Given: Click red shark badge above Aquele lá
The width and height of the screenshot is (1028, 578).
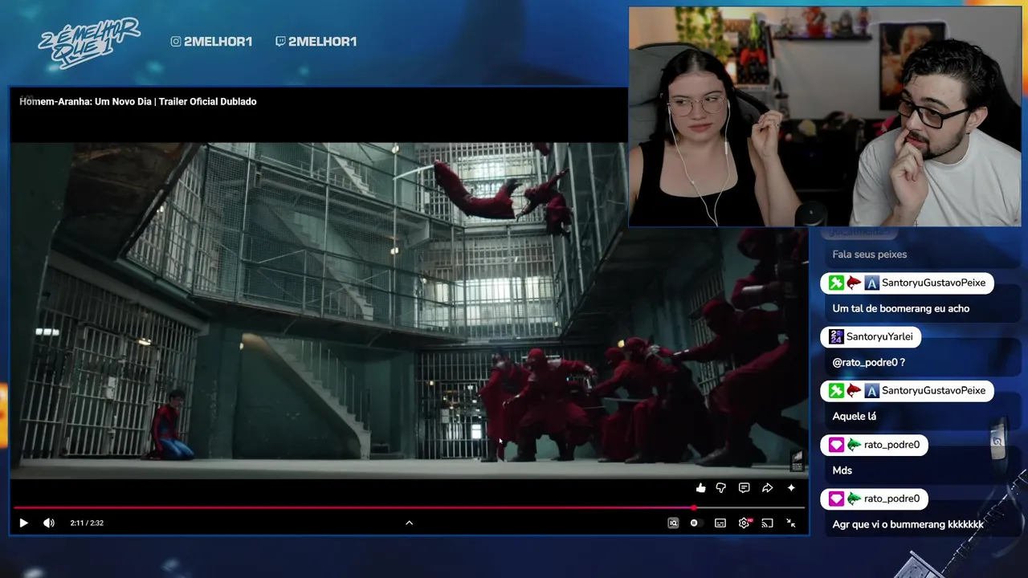Looking at the screenshot, I should coord(854,391).
